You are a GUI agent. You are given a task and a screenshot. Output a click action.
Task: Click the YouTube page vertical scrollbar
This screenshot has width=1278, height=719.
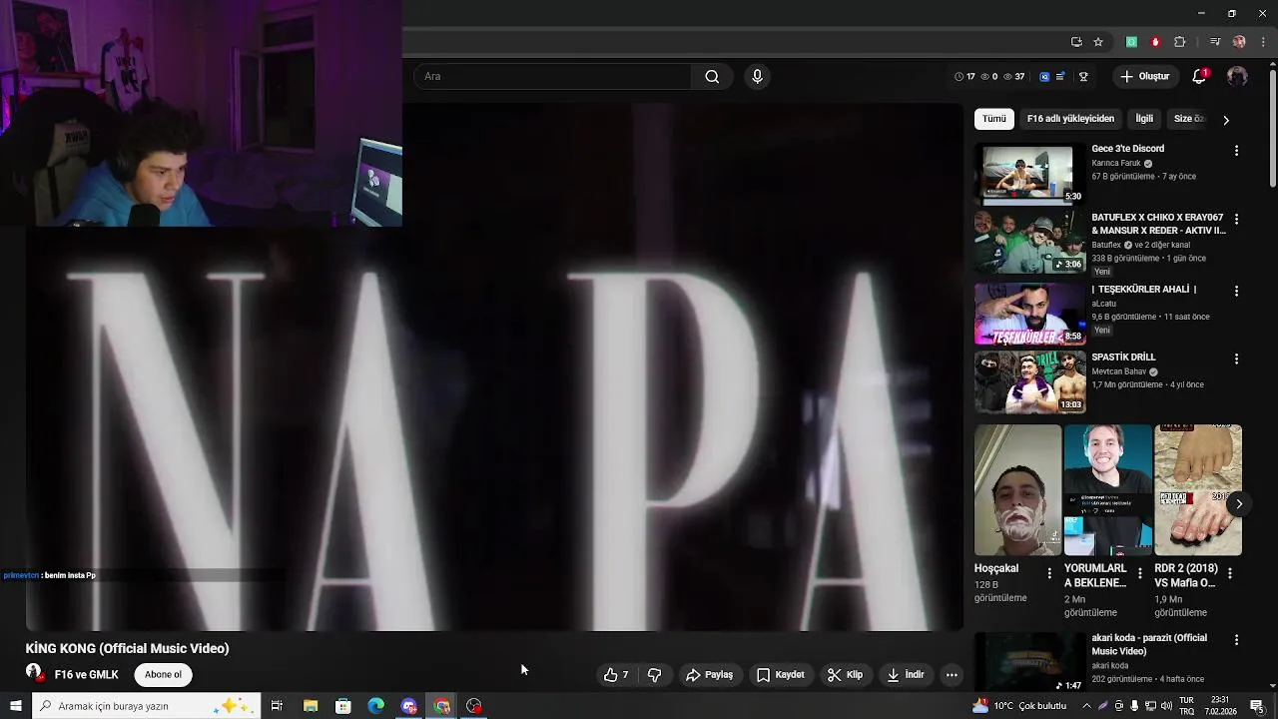tap(1273, 127)
